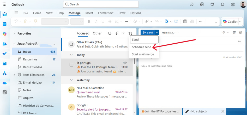
Task: Open the Copilot app in the left sidebar
Action: pos(5,34)
